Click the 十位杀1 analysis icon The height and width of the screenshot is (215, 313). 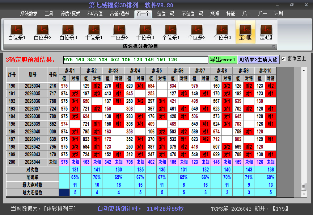[94, 32]
